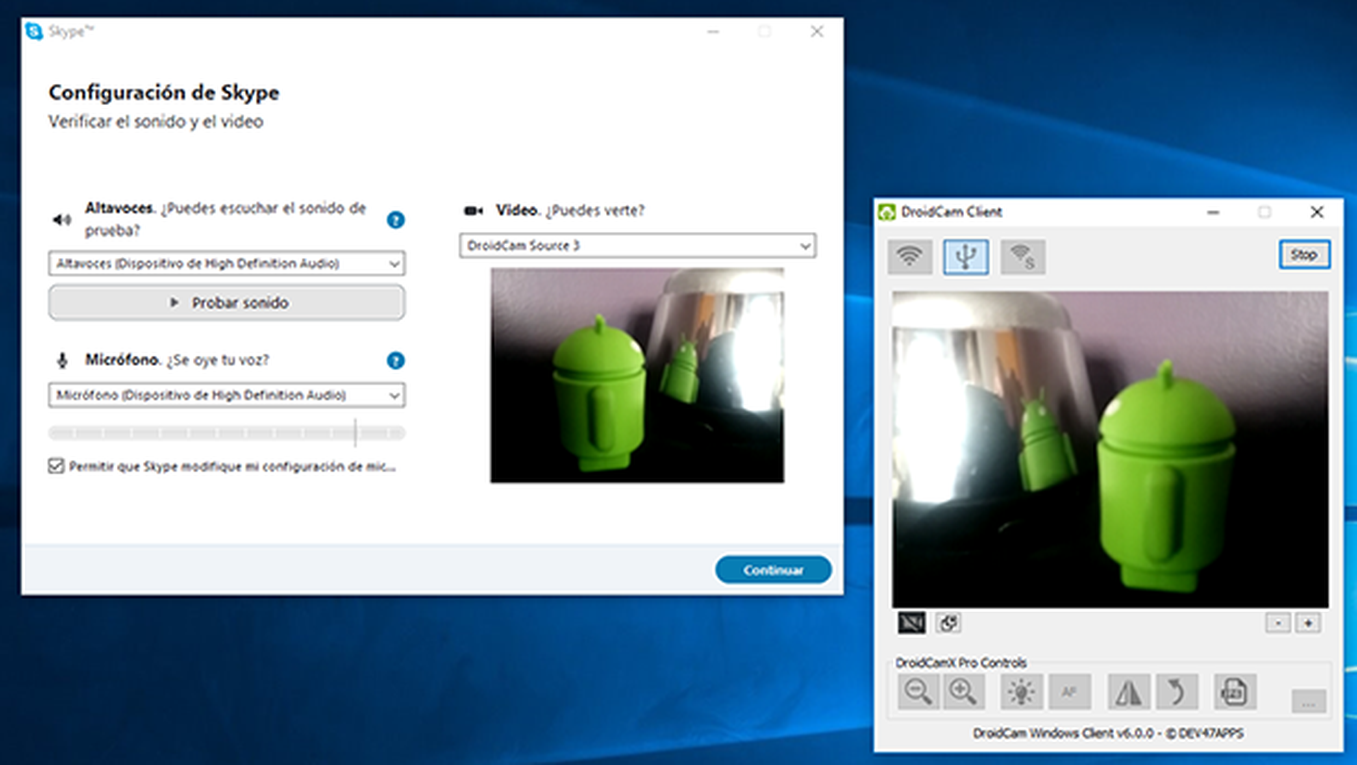Toggle Permitir que Skype modifique mi configuración checkbox
The height and width of the screenshot is (765, 1357).
click(56, 466)
